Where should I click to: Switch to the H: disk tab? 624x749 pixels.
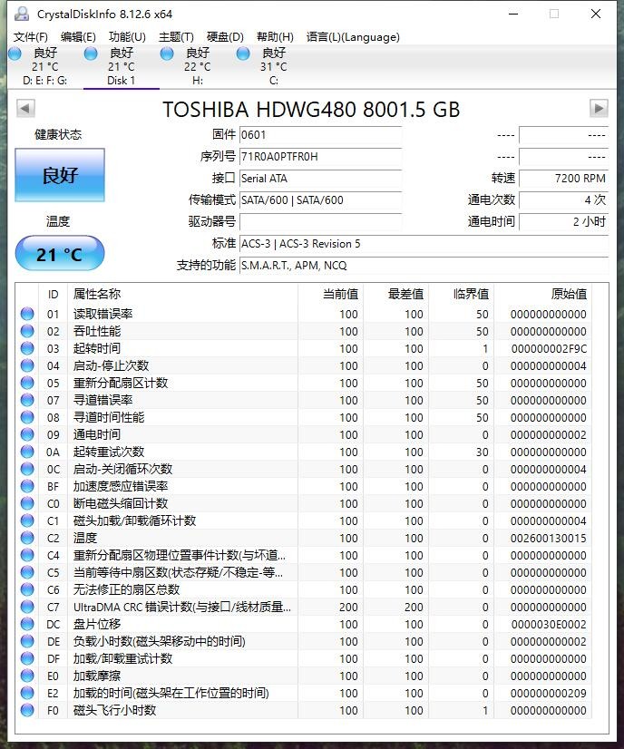[x=198, y=67]
